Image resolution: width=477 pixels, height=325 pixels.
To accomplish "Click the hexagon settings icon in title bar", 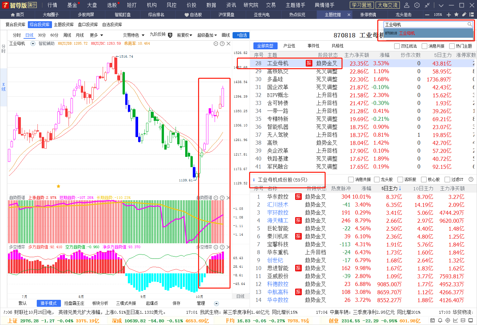I will (x=417, y=5).
